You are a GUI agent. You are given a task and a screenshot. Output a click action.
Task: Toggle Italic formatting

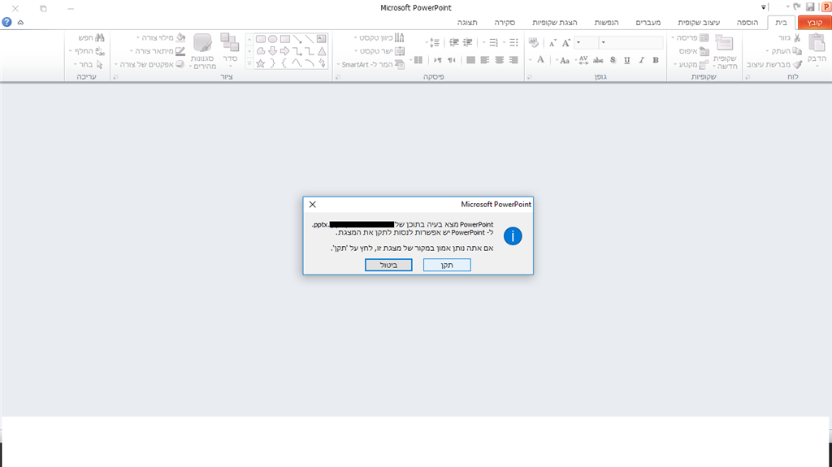pos(642,60)
